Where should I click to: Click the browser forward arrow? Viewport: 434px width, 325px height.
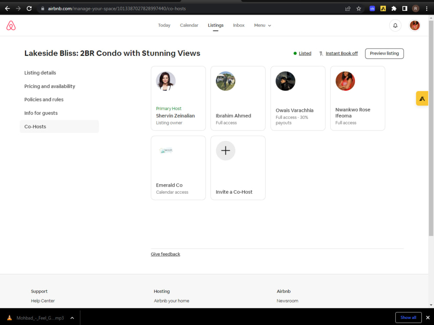18,9
